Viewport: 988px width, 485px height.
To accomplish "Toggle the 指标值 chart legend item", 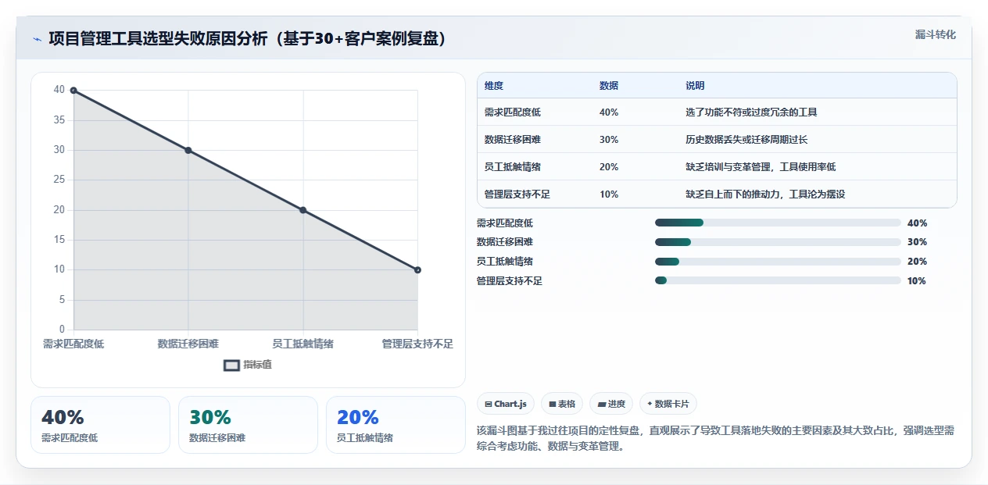I will coord(248,365).
